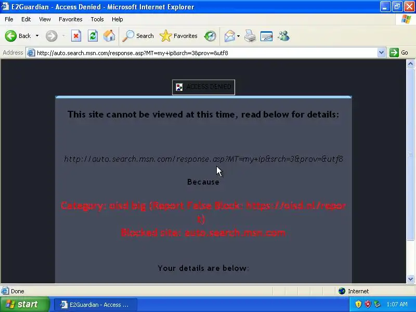Screen dimensions: 416x312
Task: Click the 'Your details are below:' text
Action: (203, 268)
